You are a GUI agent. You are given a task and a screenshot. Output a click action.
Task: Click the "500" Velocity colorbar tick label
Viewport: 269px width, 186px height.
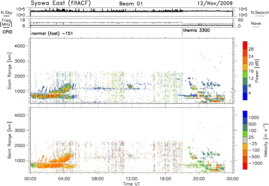click(253, 124)
